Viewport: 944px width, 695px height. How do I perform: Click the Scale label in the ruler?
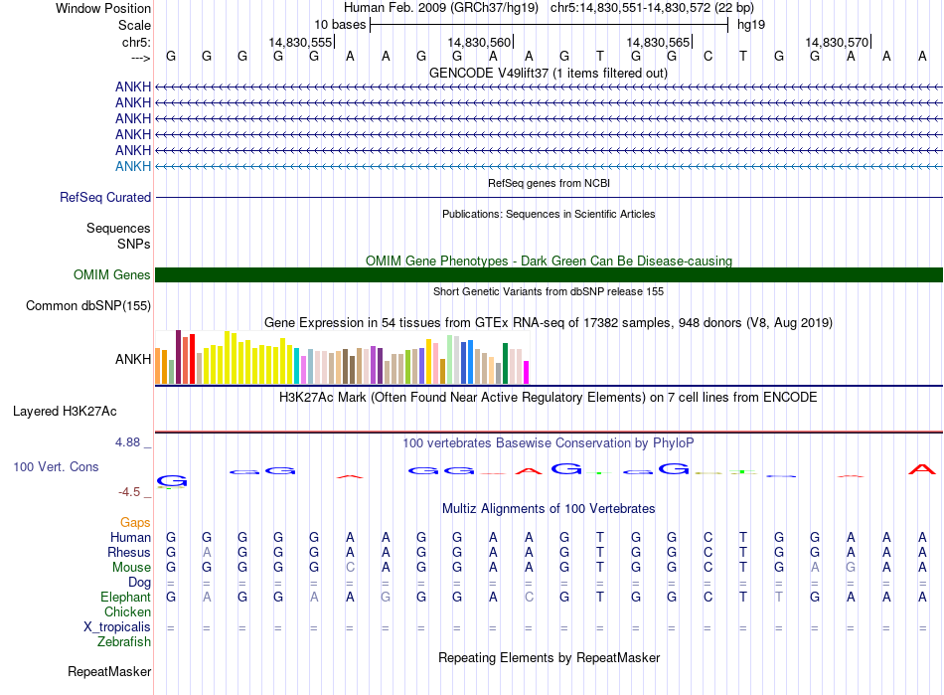pos(134,25)
